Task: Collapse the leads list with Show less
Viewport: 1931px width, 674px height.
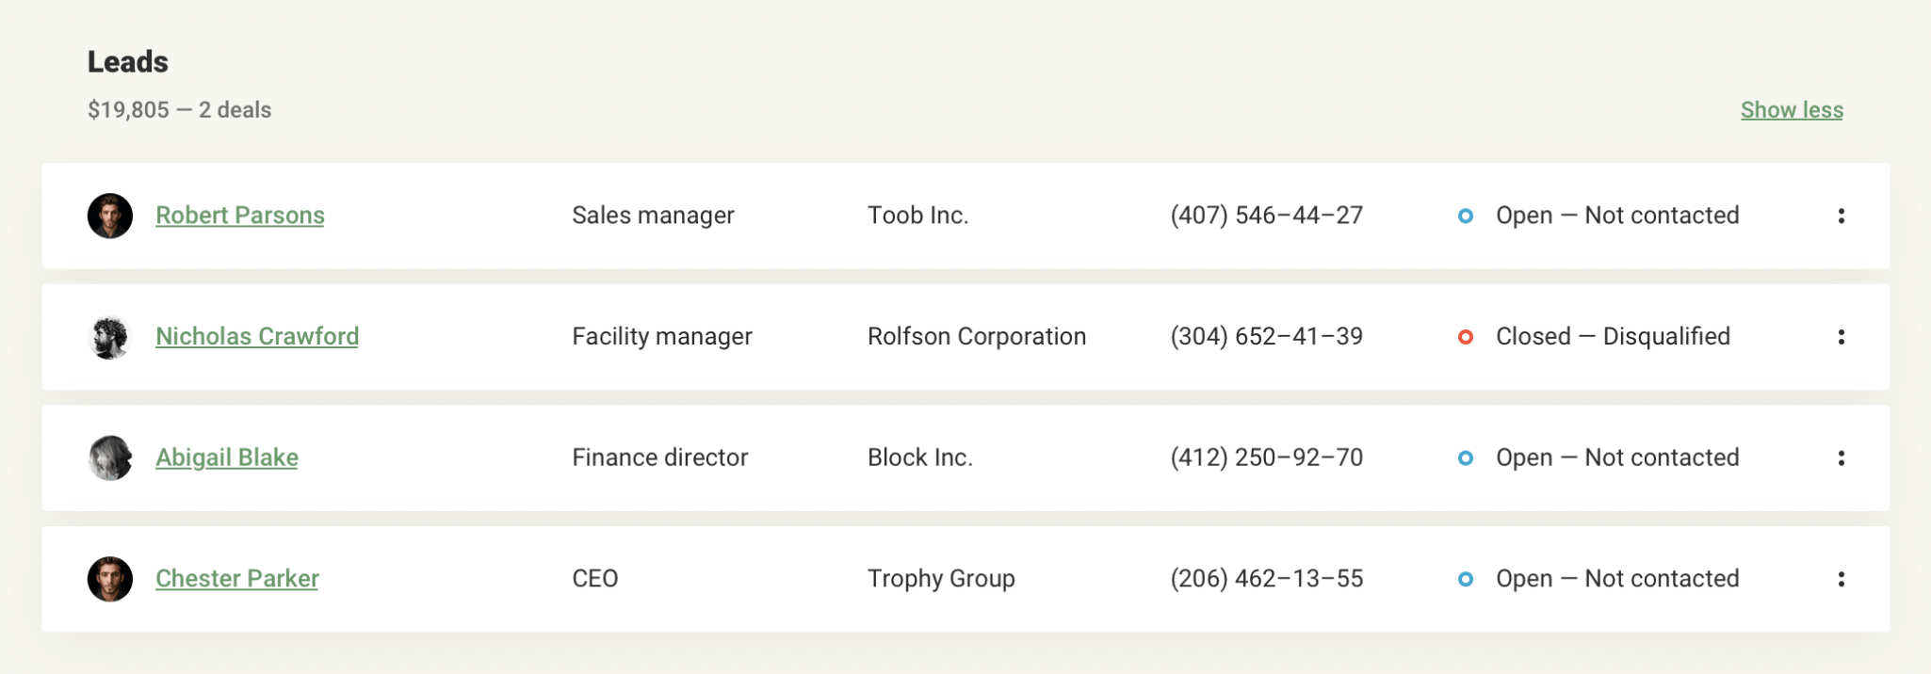Action: coord(1791,110)
